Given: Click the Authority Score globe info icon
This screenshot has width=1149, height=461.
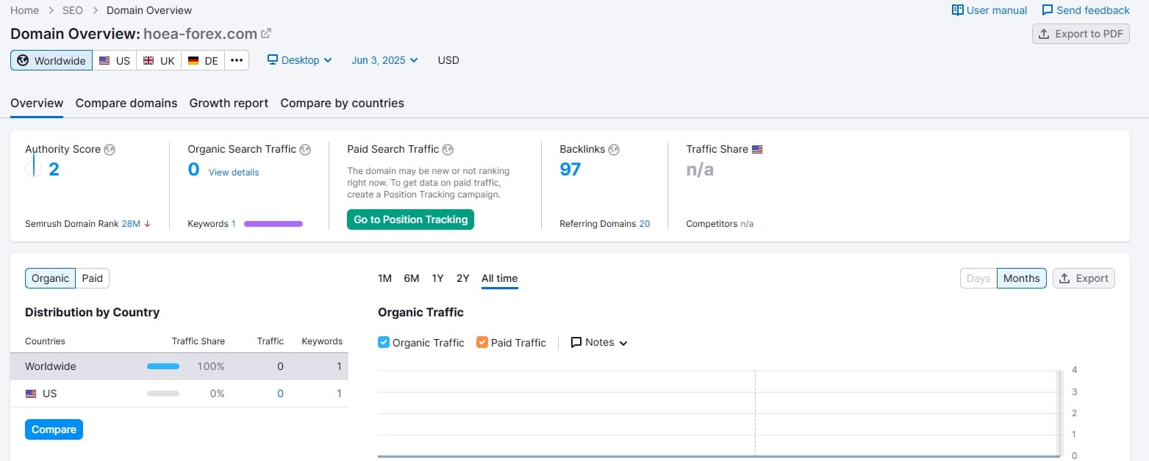Looking at the screenshot, I should [110, 149].
